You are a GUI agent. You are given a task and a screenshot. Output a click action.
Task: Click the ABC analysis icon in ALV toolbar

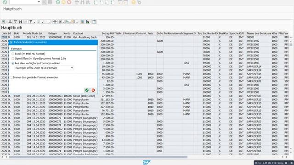(x=82, y=22)
